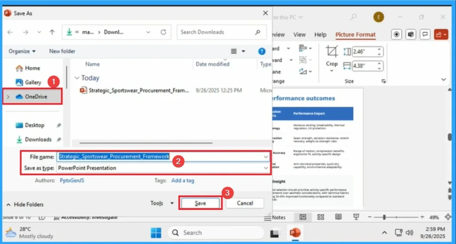Select Desktop in navigation pane
456x244 pixels.
pos(30,125)
